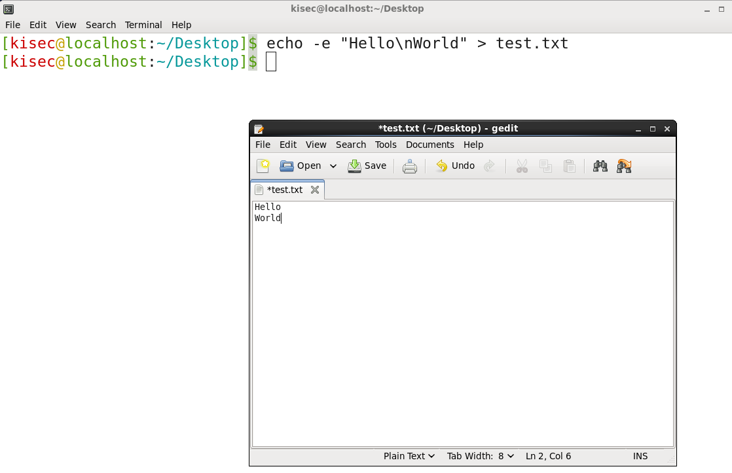Print the document via printer icon

410,166
